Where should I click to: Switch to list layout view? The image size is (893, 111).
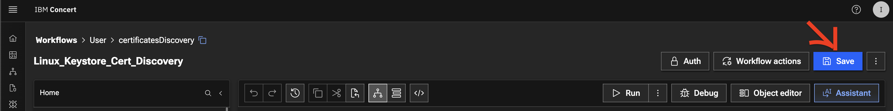(x=396, y=93)
